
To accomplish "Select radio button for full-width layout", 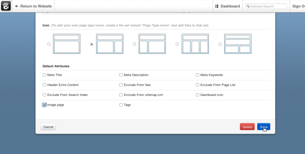I will pyautogui.click(x=49, y=44).
